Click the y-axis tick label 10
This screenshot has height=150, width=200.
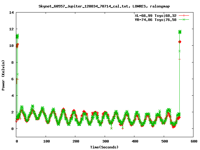point(11,46)
